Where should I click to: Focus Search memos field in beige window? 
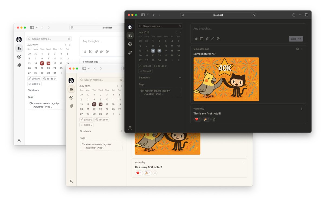click(101, 80)
